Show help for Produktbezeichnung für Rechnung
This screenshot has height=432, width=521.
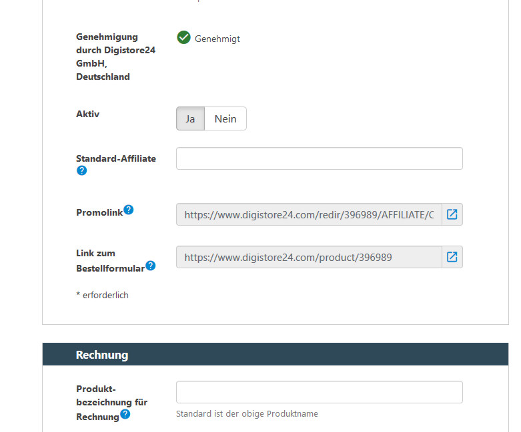[125, 415]
